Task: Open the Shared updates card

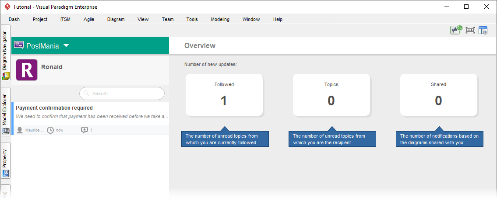Action: (x=438, y=95)
